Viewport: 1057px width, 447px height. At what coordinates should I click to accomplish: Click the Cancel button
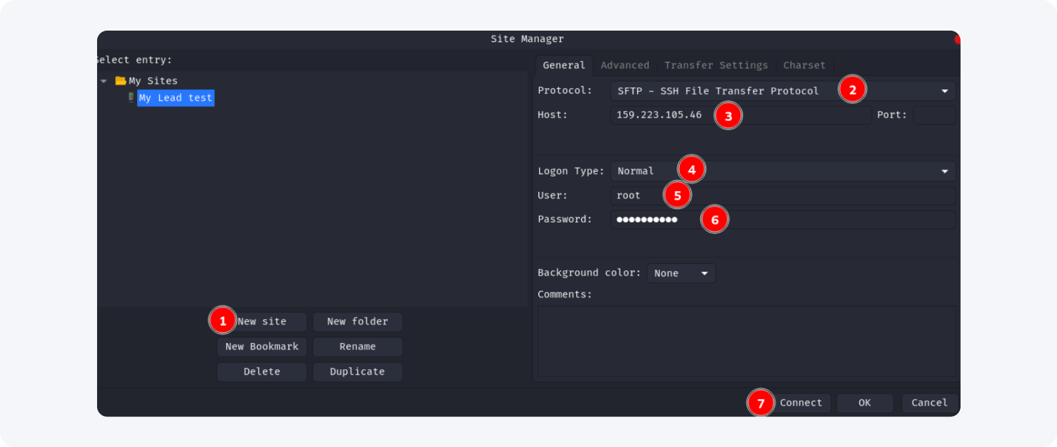click(929, 403)
